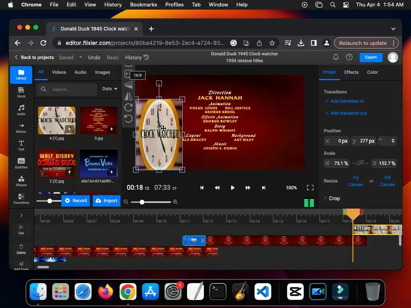The width and height of the screenshot is (411, 308).
Task: Flip the image horizontally
Action: [128, 97]
